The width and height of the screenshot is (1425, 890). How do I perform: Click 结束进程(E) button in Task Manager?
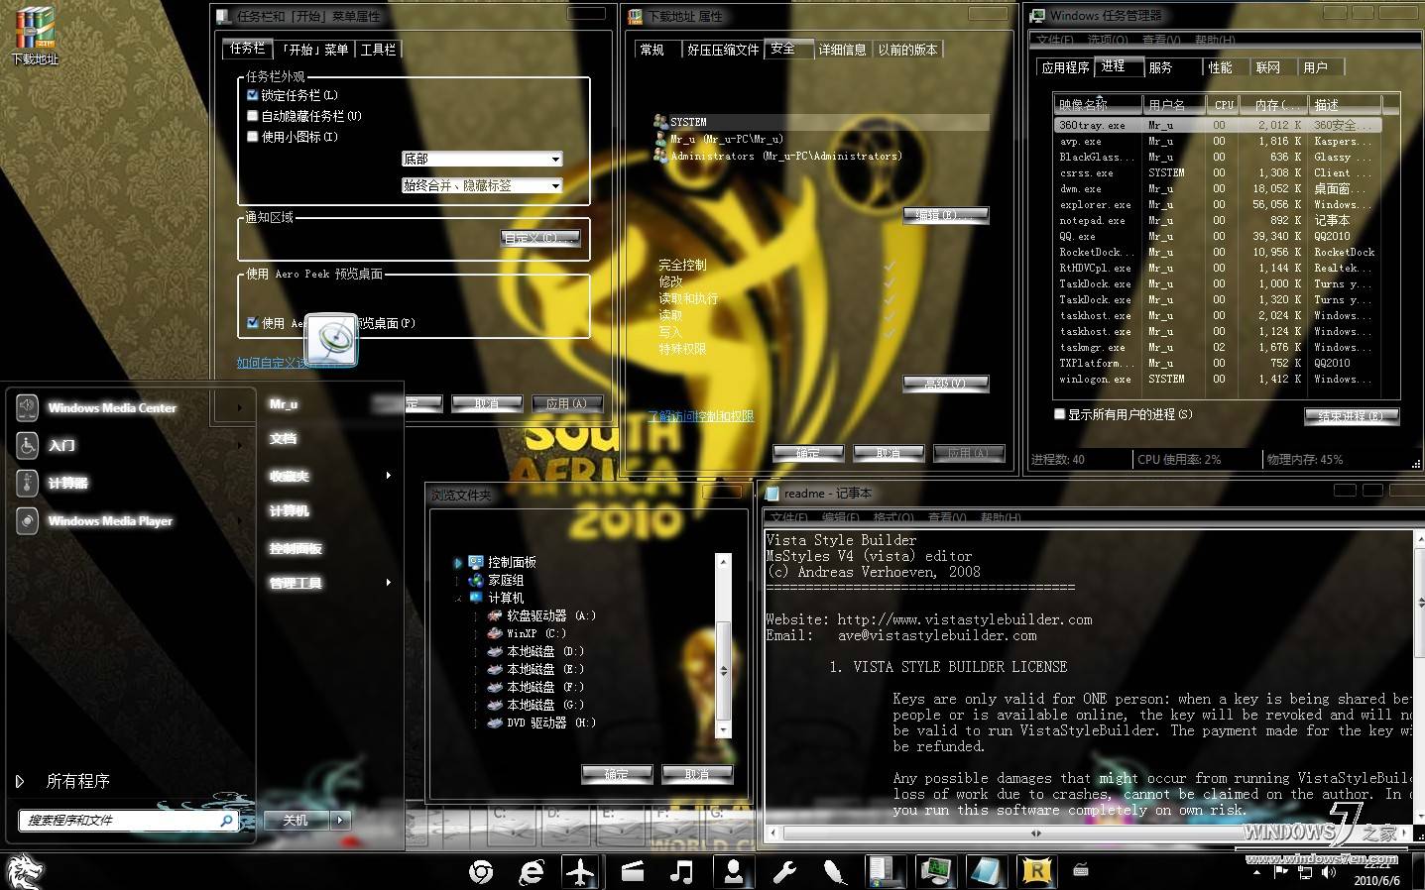coord(1352,415)
